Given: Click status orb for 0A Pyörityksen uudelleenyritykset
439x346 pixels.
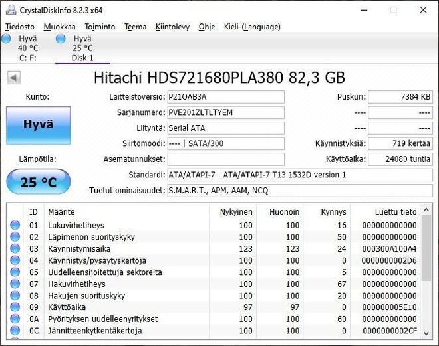Looking at the screenshot, I should point(15,319).
